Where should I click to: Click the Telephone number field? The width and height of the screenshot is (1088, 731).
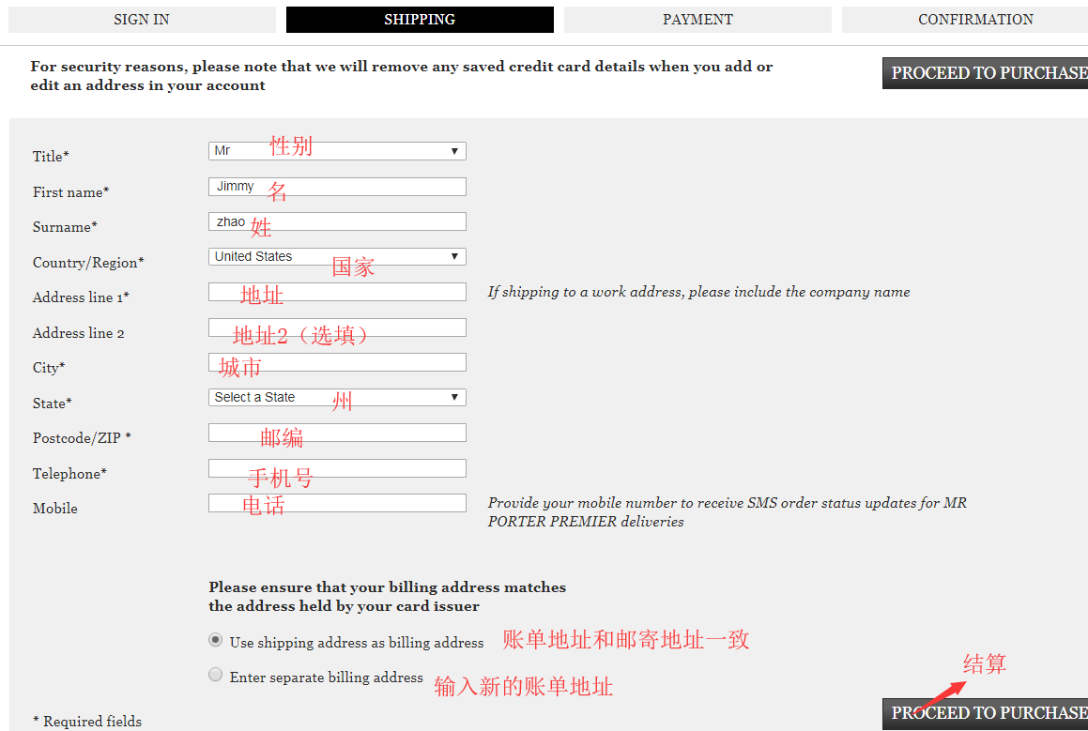click(336, 467)
